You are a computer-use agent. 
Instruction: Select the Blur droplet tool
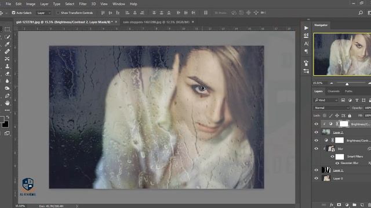tap(7, 81)
